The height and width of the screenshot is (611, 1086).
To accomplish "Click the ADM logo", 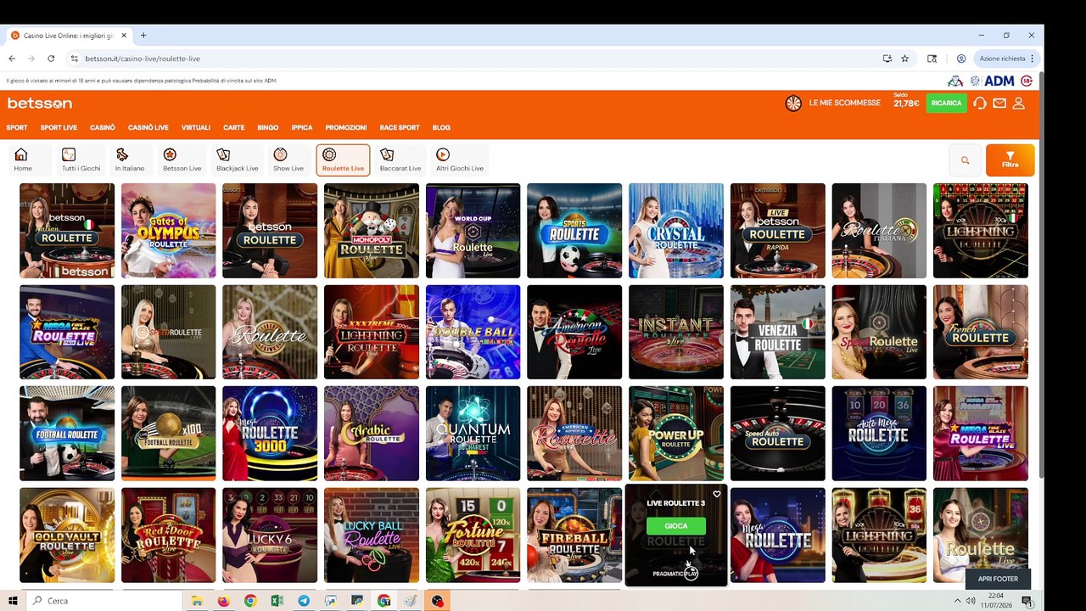I will (999, 81).
